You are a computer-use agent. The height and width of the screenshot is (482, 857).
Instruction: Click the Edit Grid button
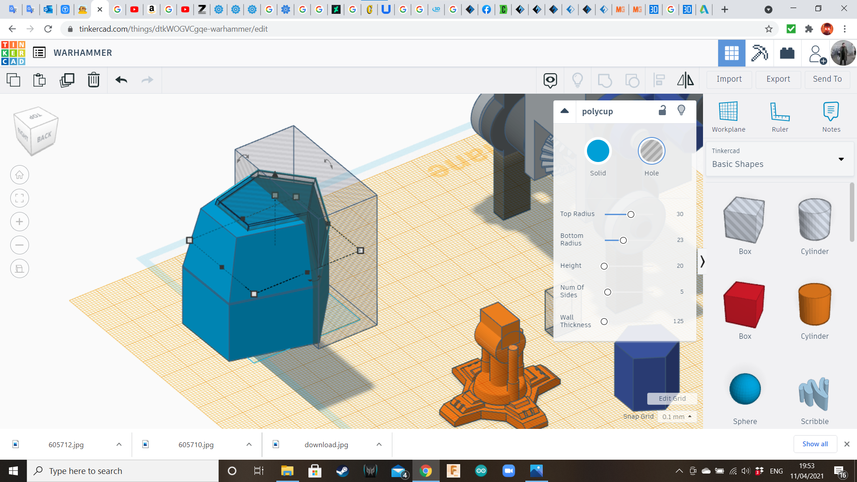672,399
